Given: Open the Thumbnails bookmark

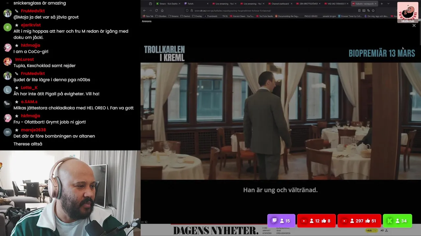Looking at the screenshot, I should pyautogui.click(x=211, y=16).
